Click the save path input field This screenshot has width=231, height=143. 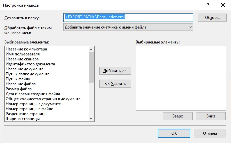pyautogui.click(x=128, y=18)
